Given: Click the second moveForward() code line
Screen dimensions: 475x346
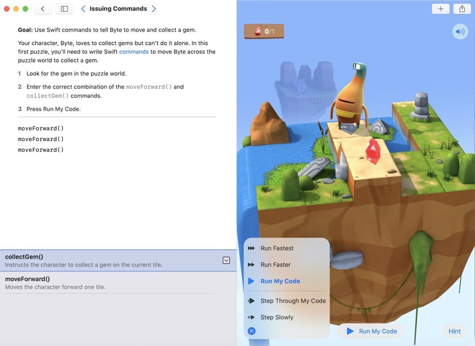Looking at the screenshot, I should 41,139.
